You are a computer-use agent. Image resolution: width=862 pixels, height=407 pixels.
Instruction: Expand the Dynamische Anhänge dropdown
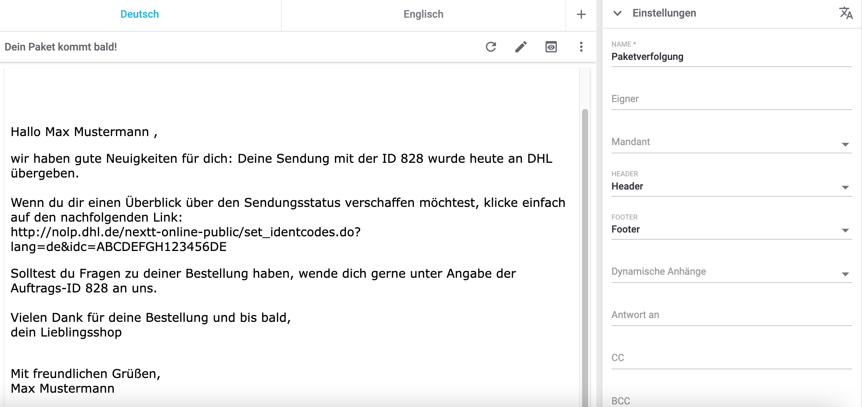(731, 272)
